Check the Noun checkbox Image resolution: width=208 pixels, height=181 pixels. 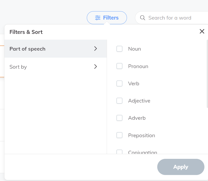(119, 49)
